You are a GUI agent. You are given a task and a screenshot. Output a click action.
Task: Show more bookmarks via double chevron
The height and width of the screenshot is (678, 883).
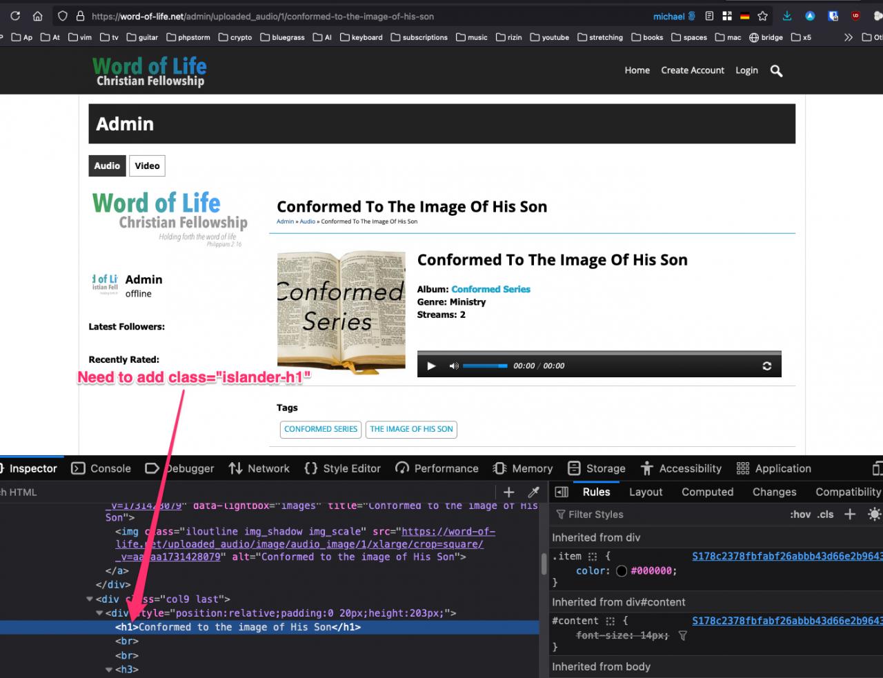(x=849, y=37)
